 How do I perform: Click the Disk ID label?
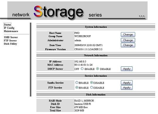tap(55, 104)
